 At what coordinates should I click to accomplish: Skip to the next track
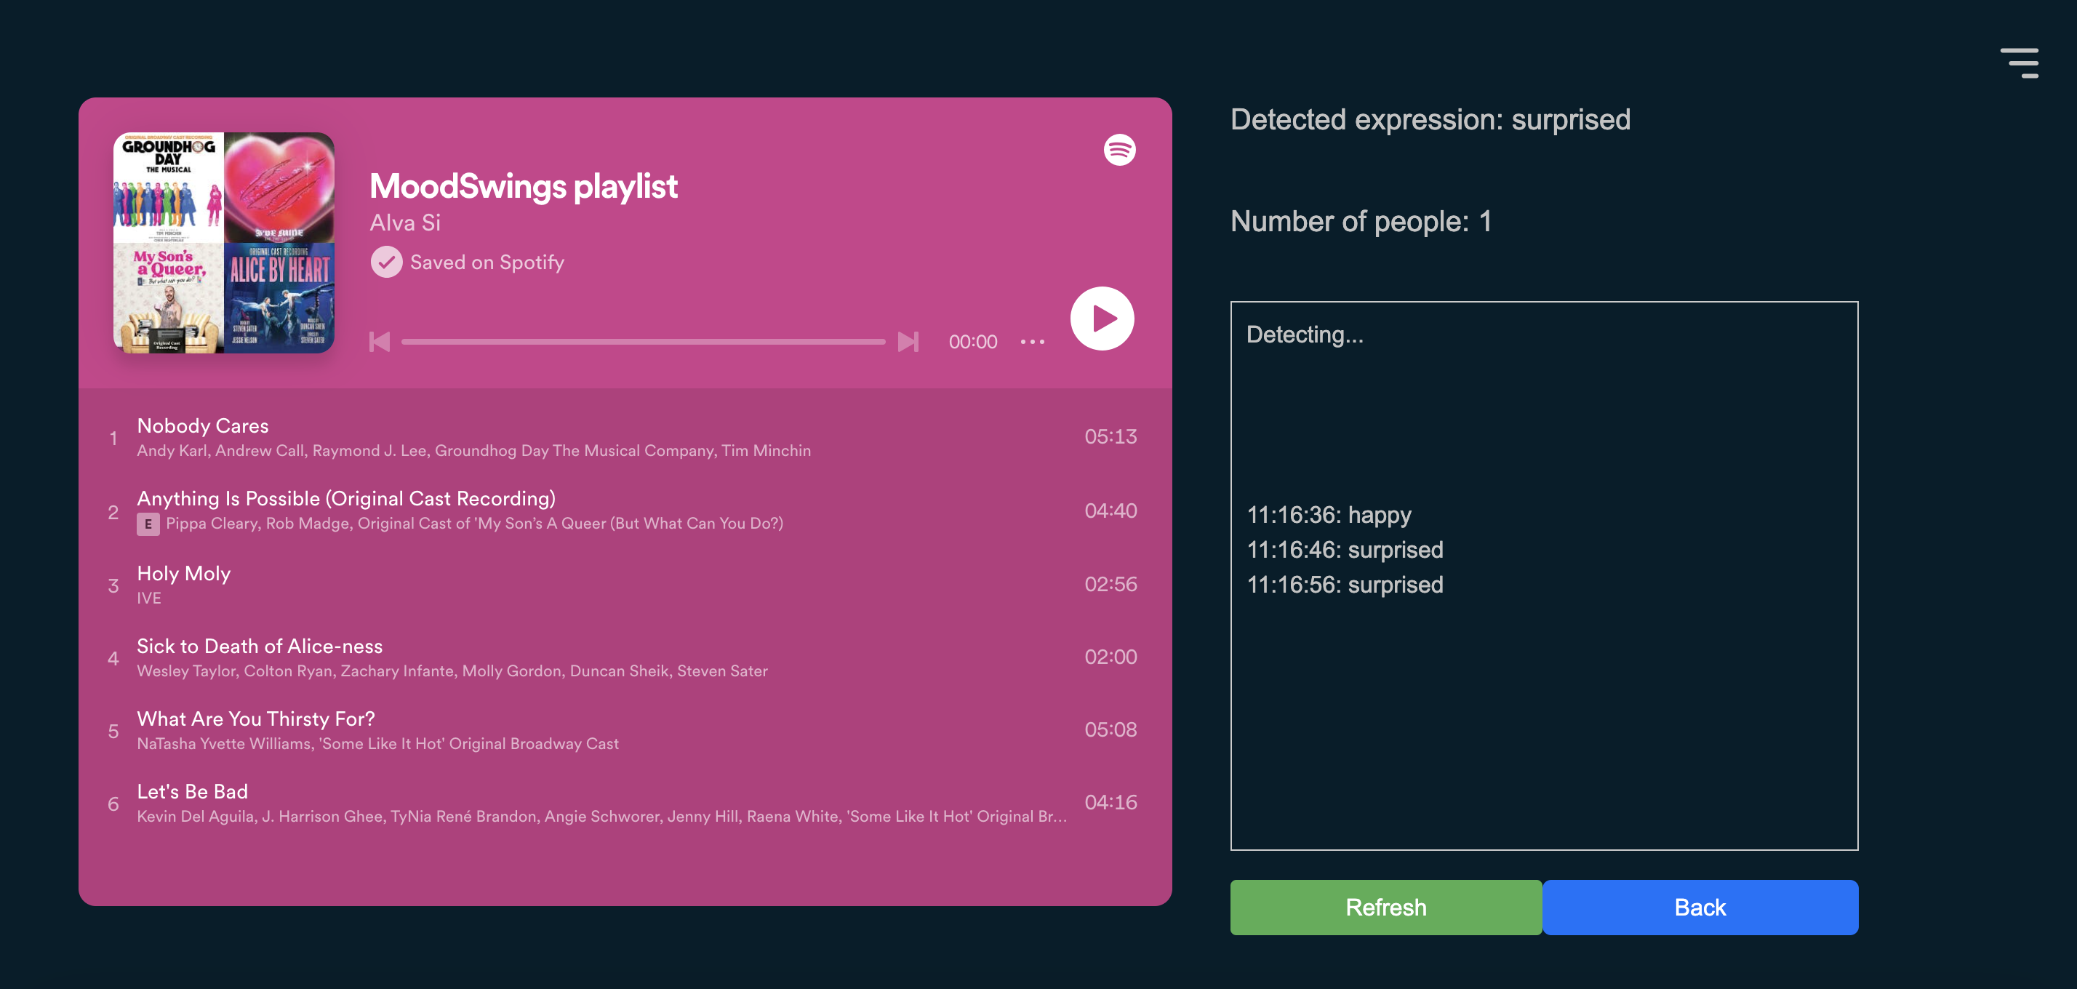pyautogui.click(x=908, y=342)
